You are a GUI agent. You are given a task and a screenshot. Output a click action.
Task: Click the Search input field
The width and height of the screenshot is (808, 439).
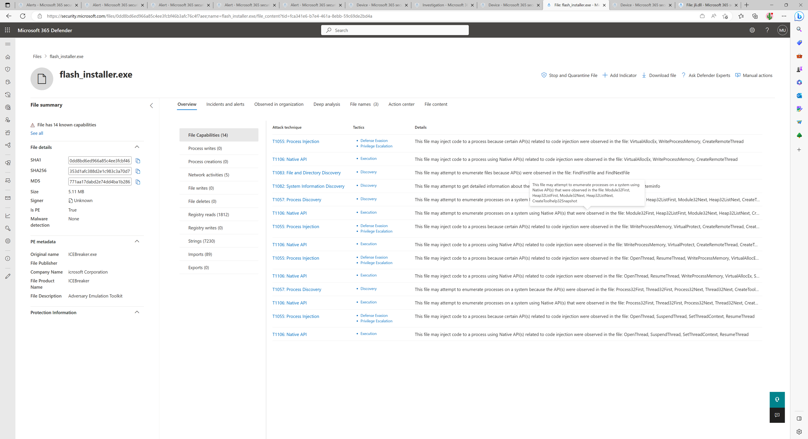click(395, 30)
